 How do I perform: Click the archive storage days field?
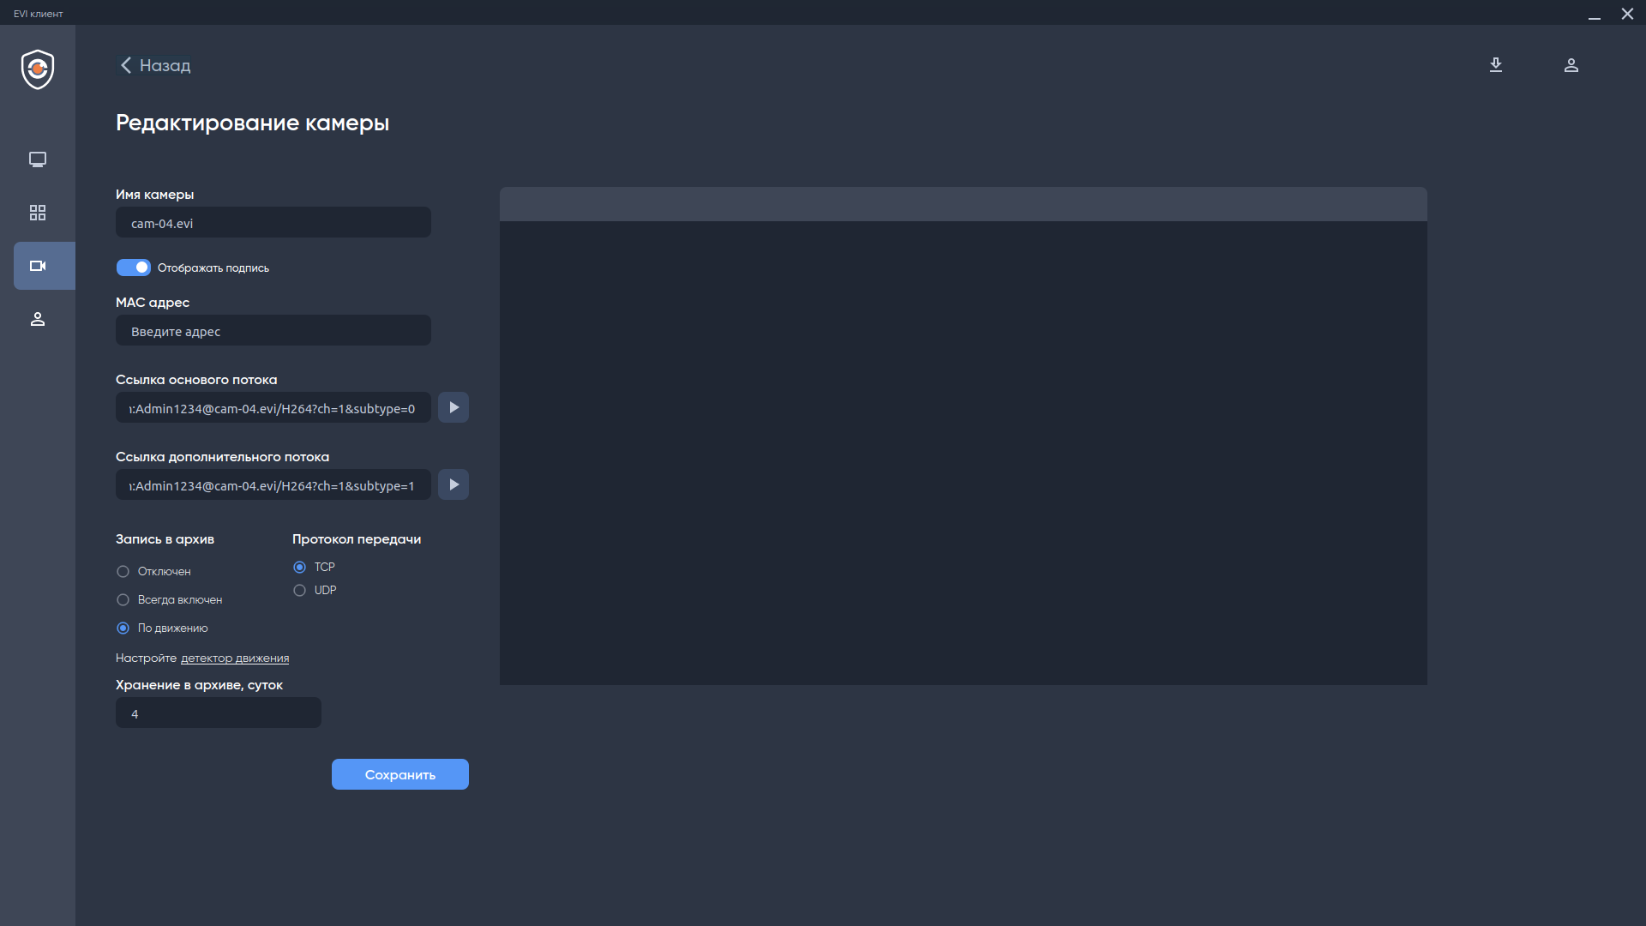(219, 713)
